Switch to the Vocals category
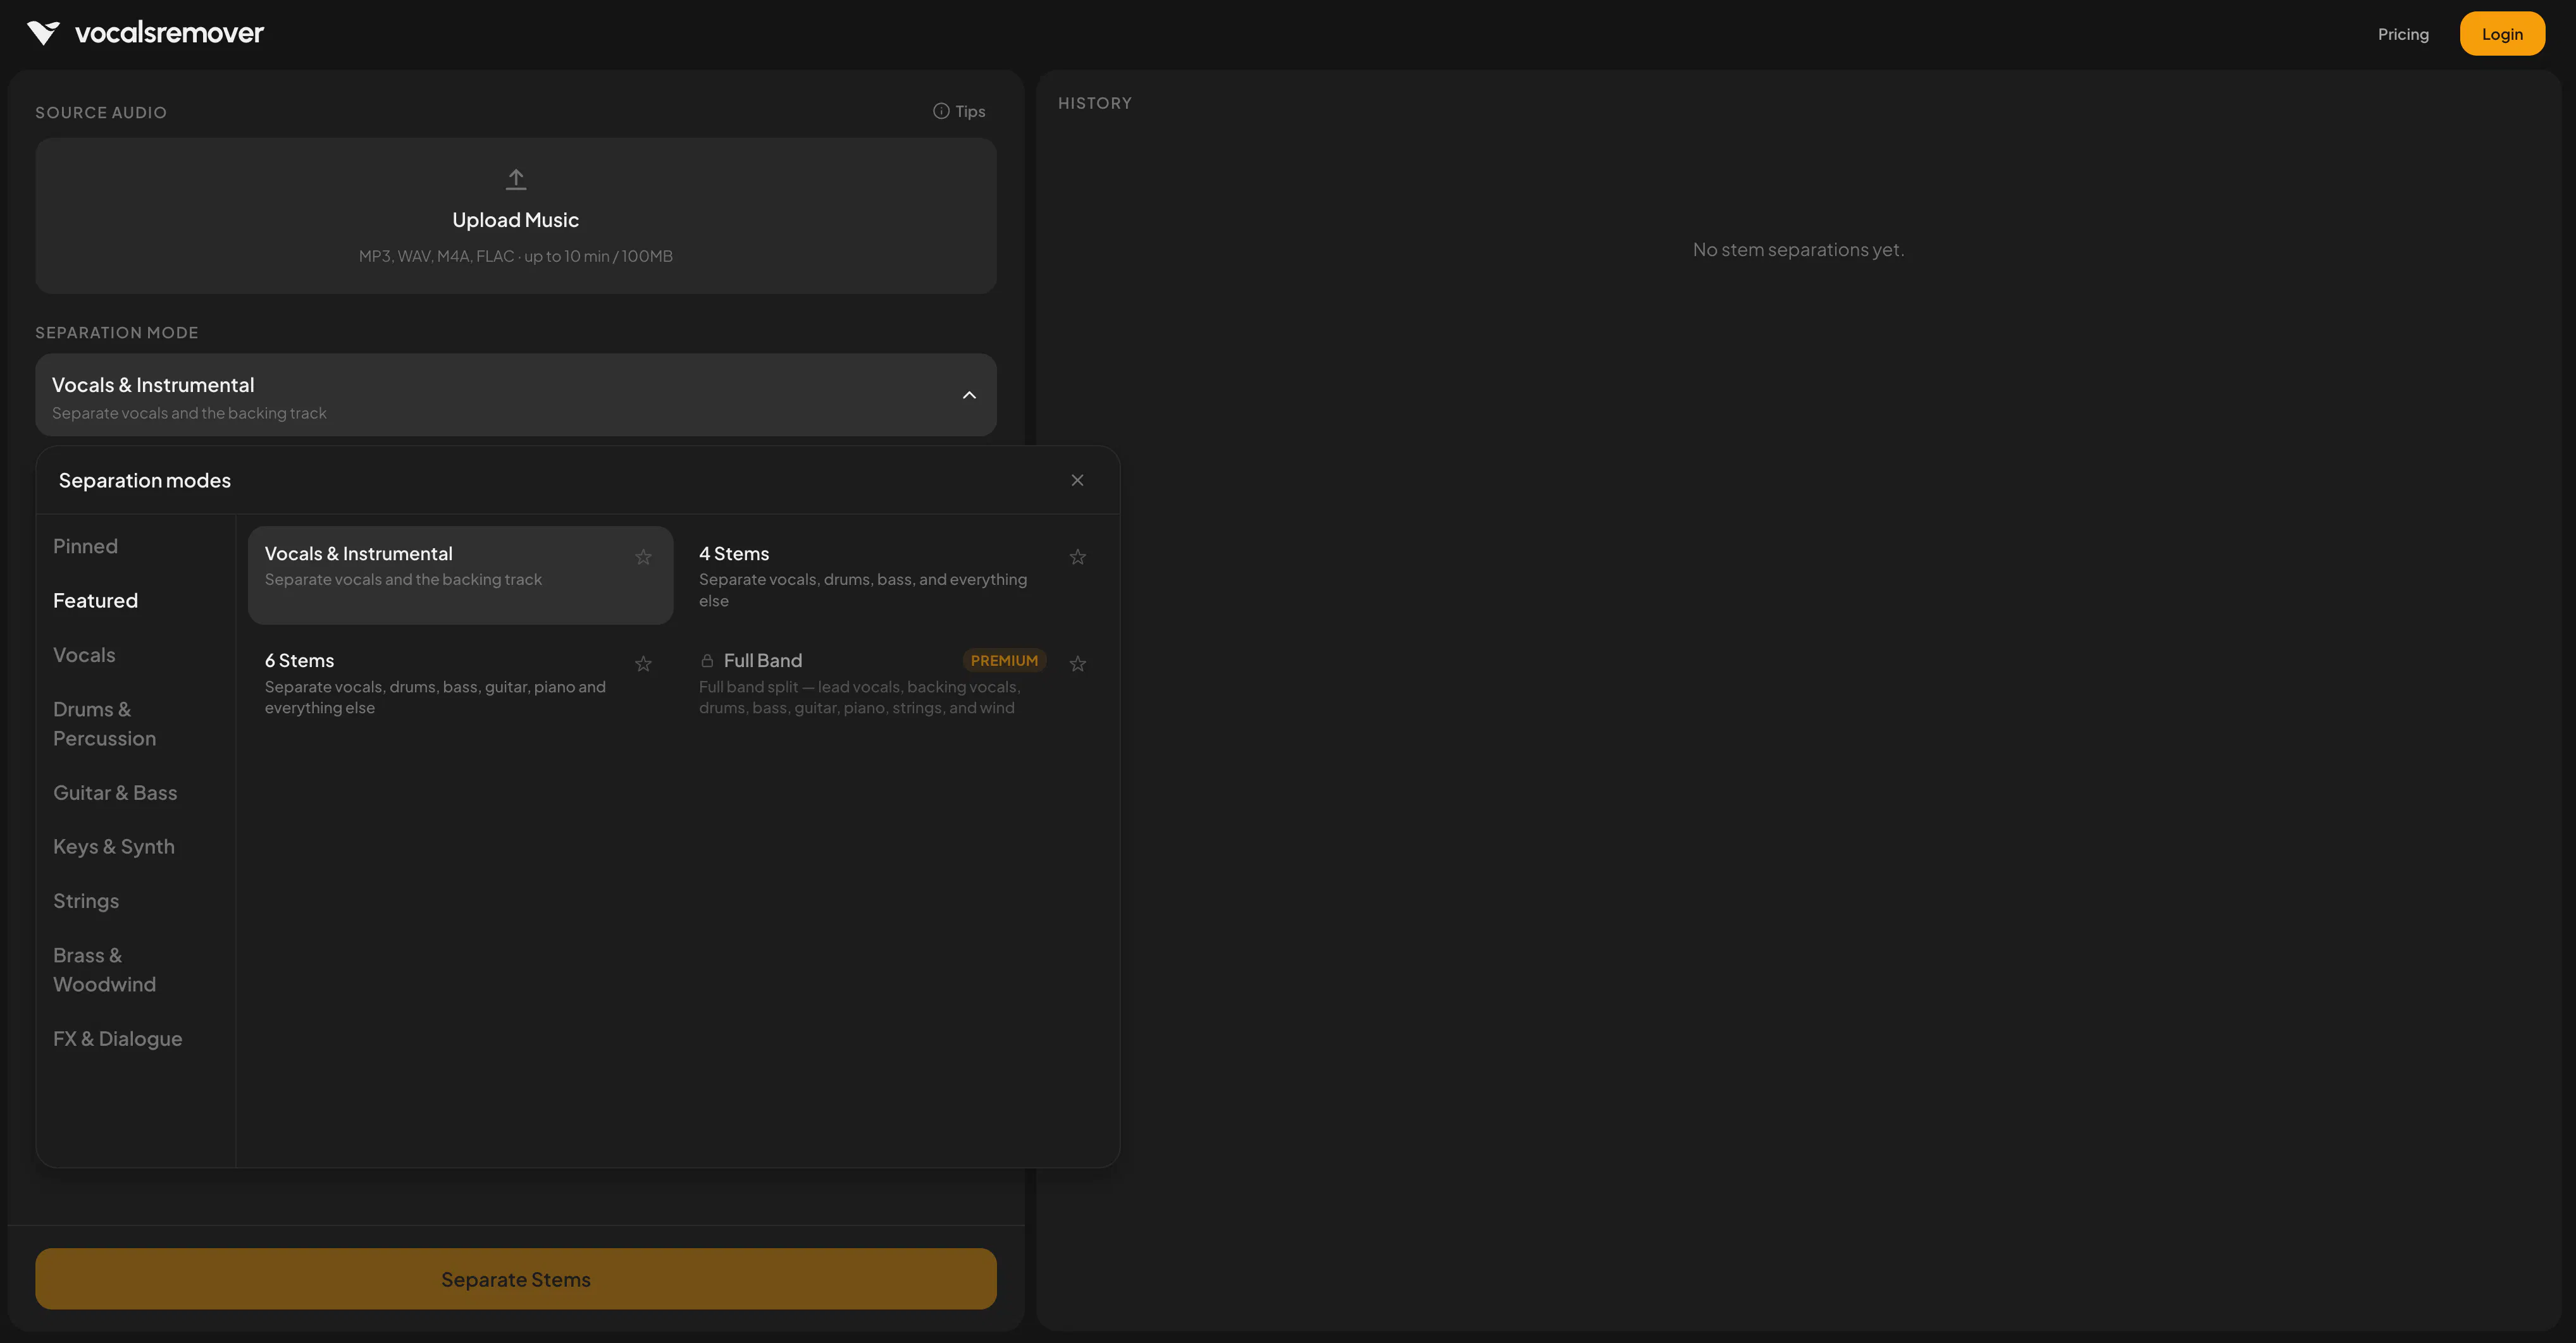 click(84, 656)
